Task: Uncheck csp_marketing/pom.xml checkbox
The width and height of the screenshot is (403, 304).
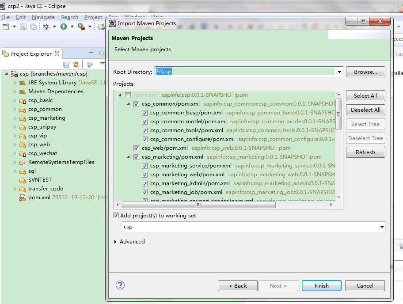Action: click(136, 157)
